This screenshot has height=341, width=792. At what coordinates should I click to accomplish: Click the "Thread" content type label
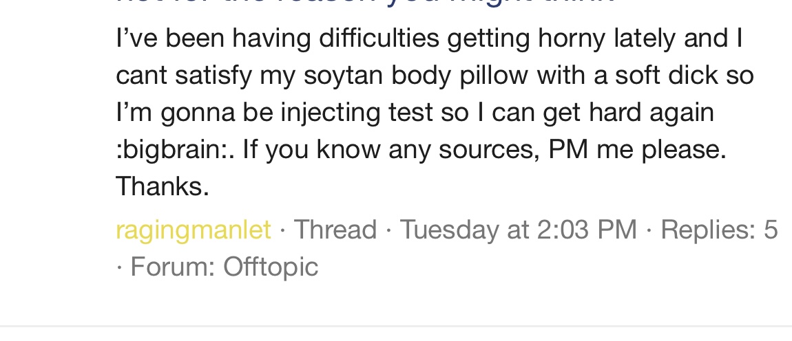tap(335, 230)
